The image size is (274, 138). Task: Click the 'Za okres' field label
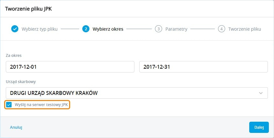14,55
